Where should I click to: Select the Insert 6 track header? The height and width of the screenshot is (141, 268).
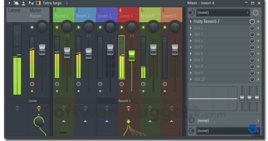click(x=171, y=15)
